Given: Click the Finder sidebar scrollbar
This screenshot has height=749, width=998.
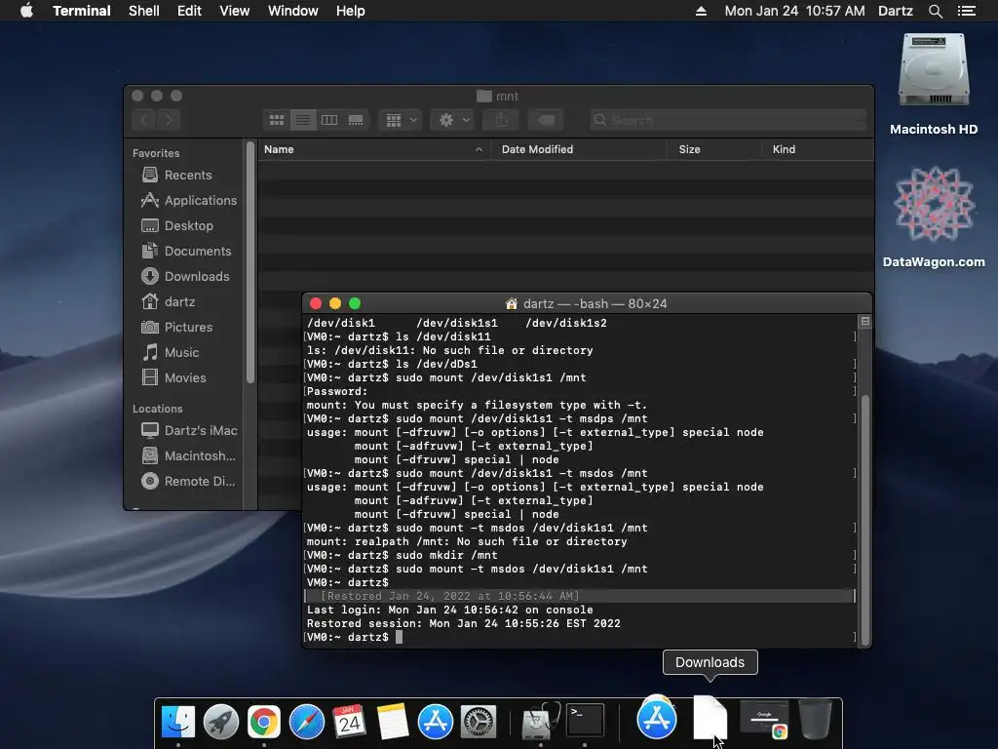Looking at the screenshot, I should [250, 261].
